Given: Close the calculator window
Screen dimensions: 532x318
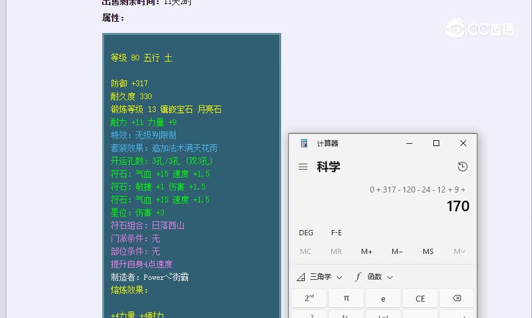Looking at the screenshot, I should pyautogui.click(x=463, y=143).
